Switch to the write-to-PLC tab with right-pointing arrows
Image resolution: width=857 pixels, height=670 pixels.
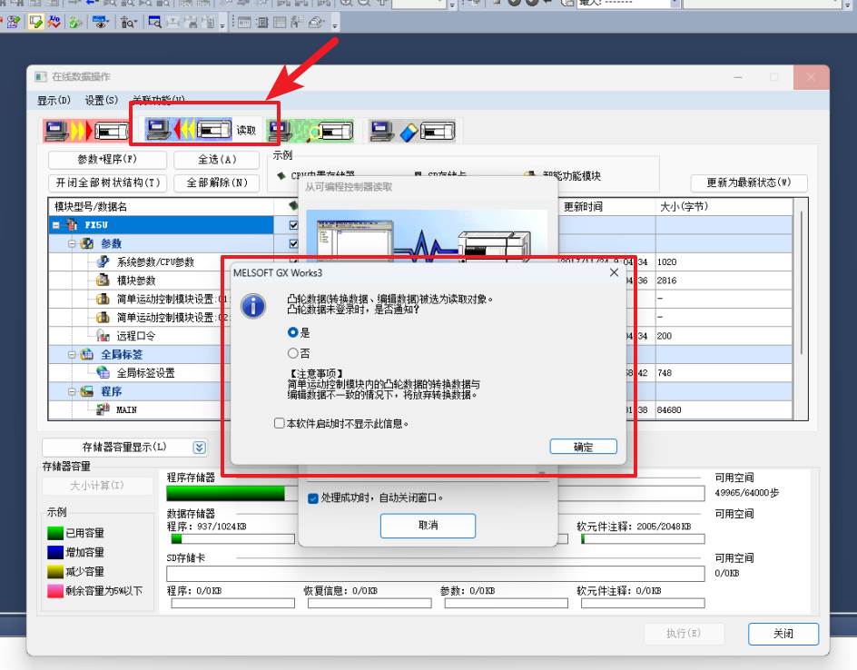(x=86, y=131)
